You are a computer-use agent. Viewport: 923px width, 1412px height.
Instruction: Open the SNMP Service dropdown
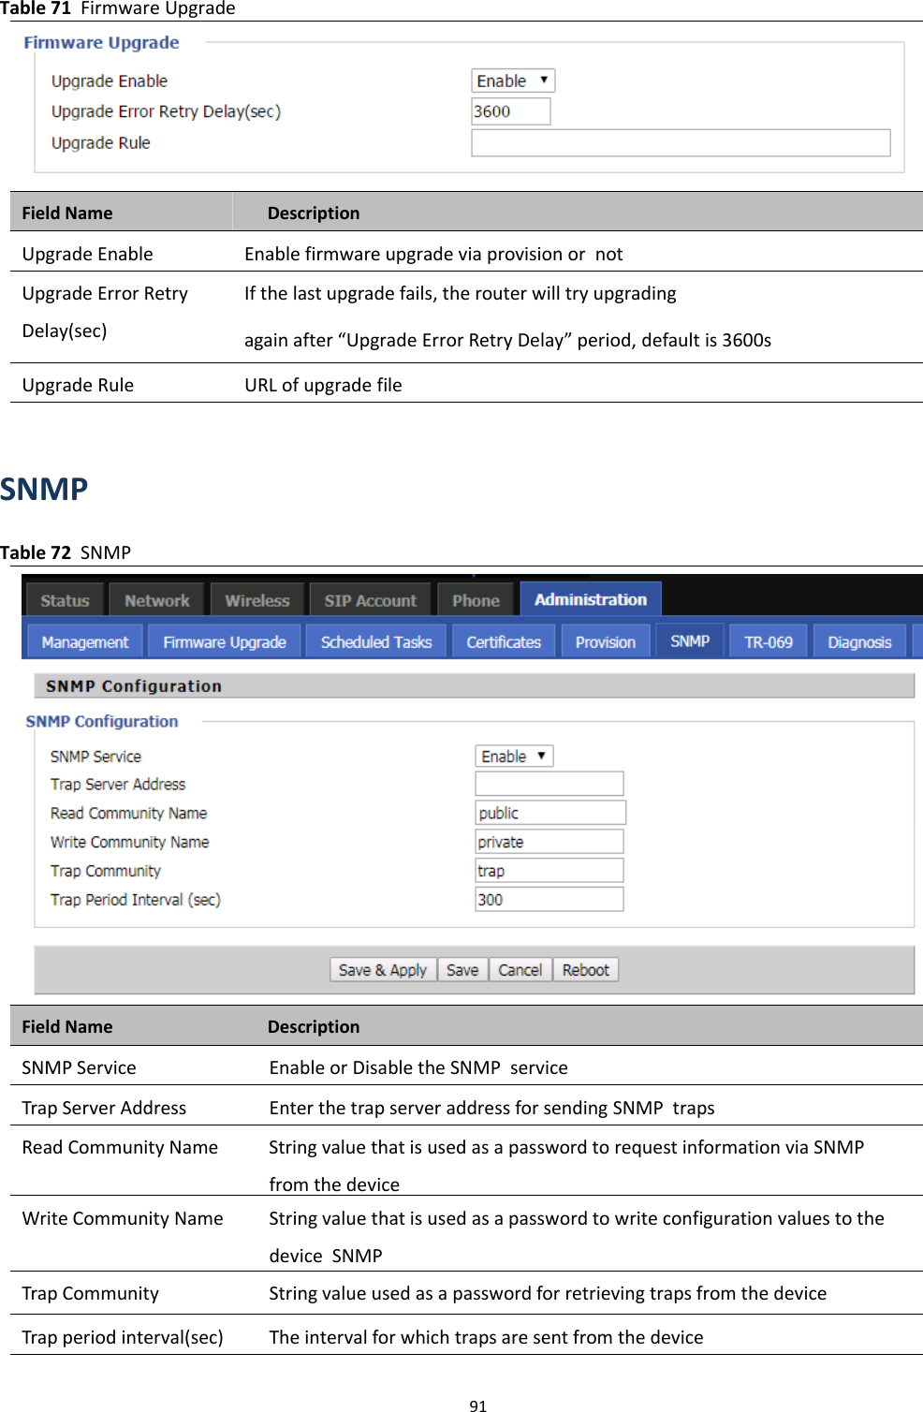pos(513,756)
